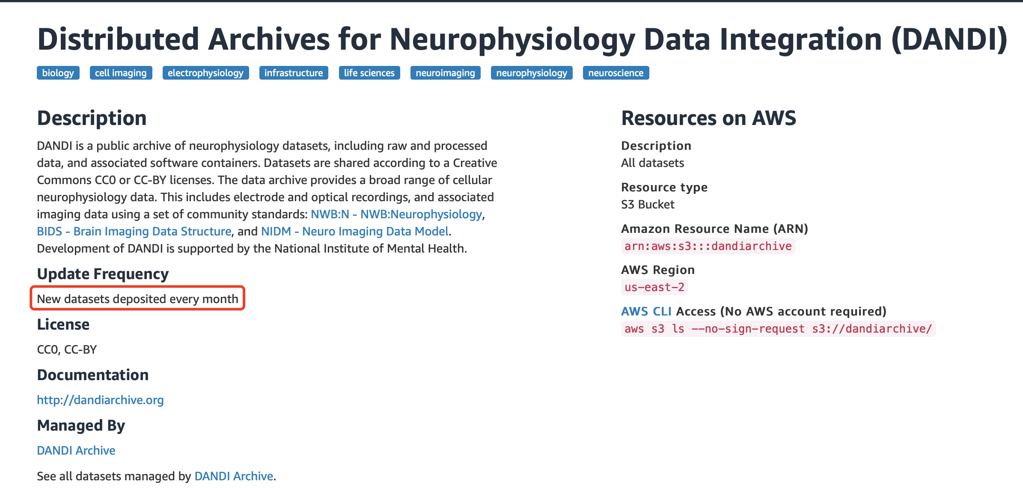Image resolution: width=1023 pixels, height=488 pixels.
Task: Select the cell imaging tag
Action: [x=121, y=73]
